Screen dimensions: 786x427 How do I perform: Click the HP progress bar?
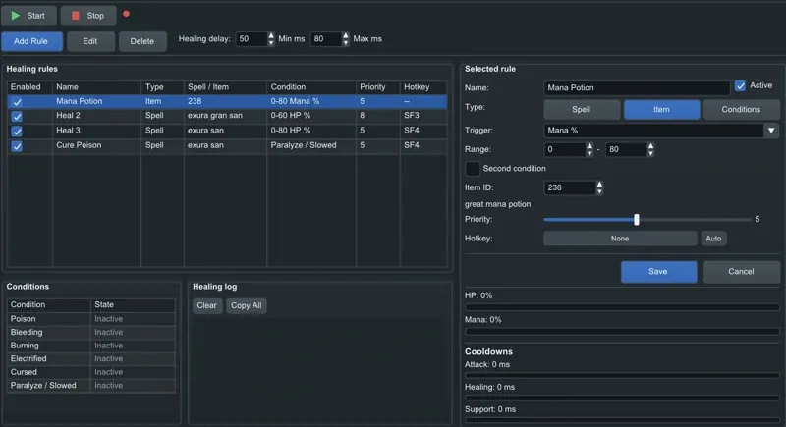[622, 307]
